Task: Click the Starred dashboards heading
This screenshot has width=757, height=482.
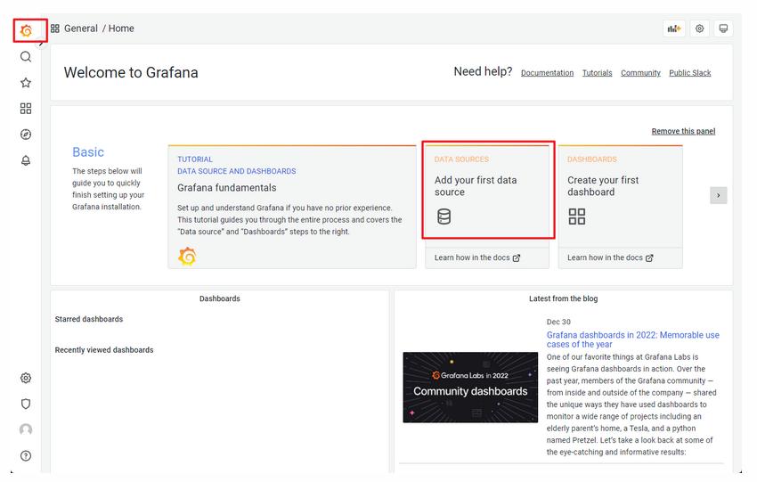Action: click(89, 319)
